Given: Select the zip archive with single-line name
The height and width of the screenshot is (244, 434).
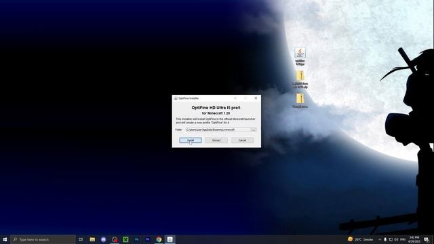Looking at the screenshot, I should pos(300,101).
